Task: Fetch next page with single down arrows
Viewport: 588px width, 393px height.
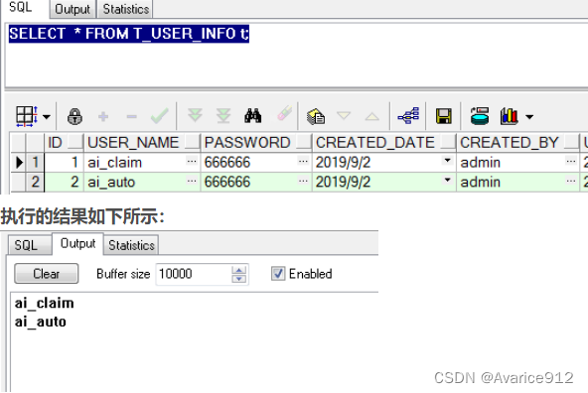Action: [x=195, y=115]
